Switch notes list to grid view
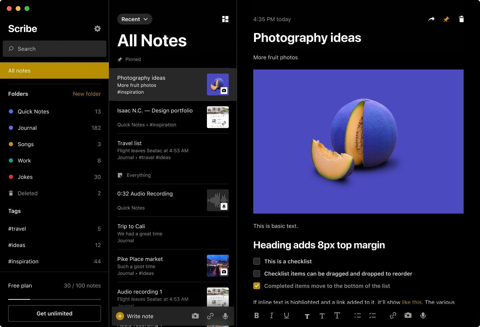Screen dimensions: 480x327 pos(225,19)
